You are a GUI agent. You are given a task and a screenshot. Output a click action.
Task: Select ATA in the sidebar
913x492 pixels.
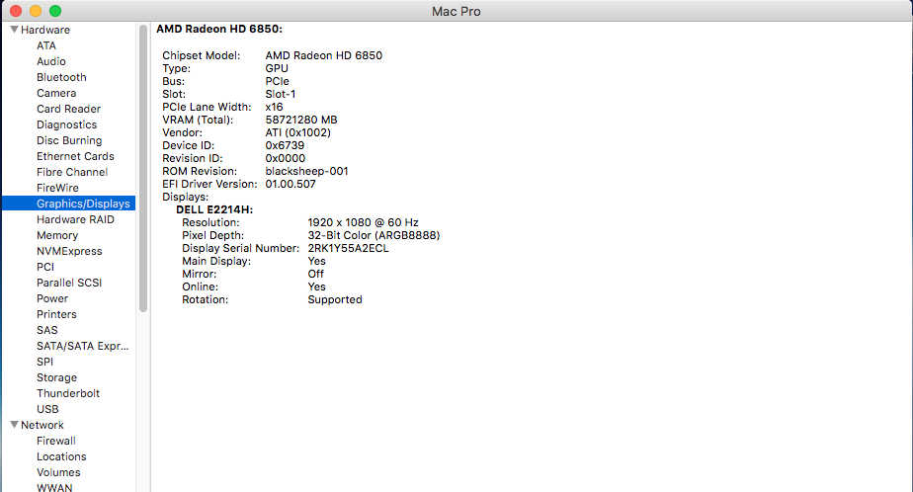click(46, 45)
